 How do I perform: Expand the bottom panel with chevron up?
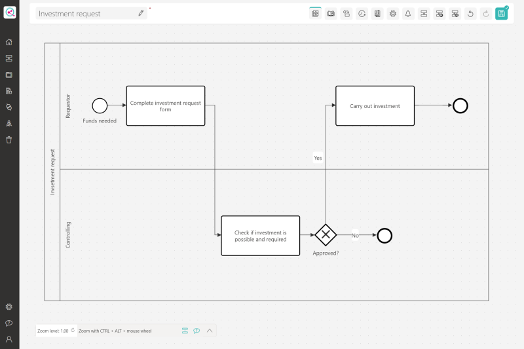click(x=210, y=331)
